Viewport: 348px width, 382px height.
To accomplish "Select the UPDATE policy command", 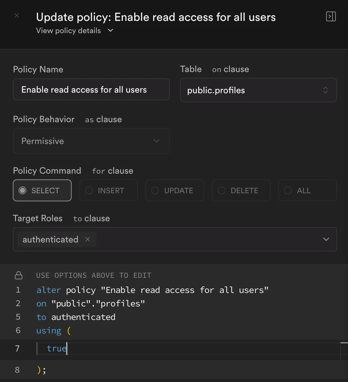I will 175,190.
